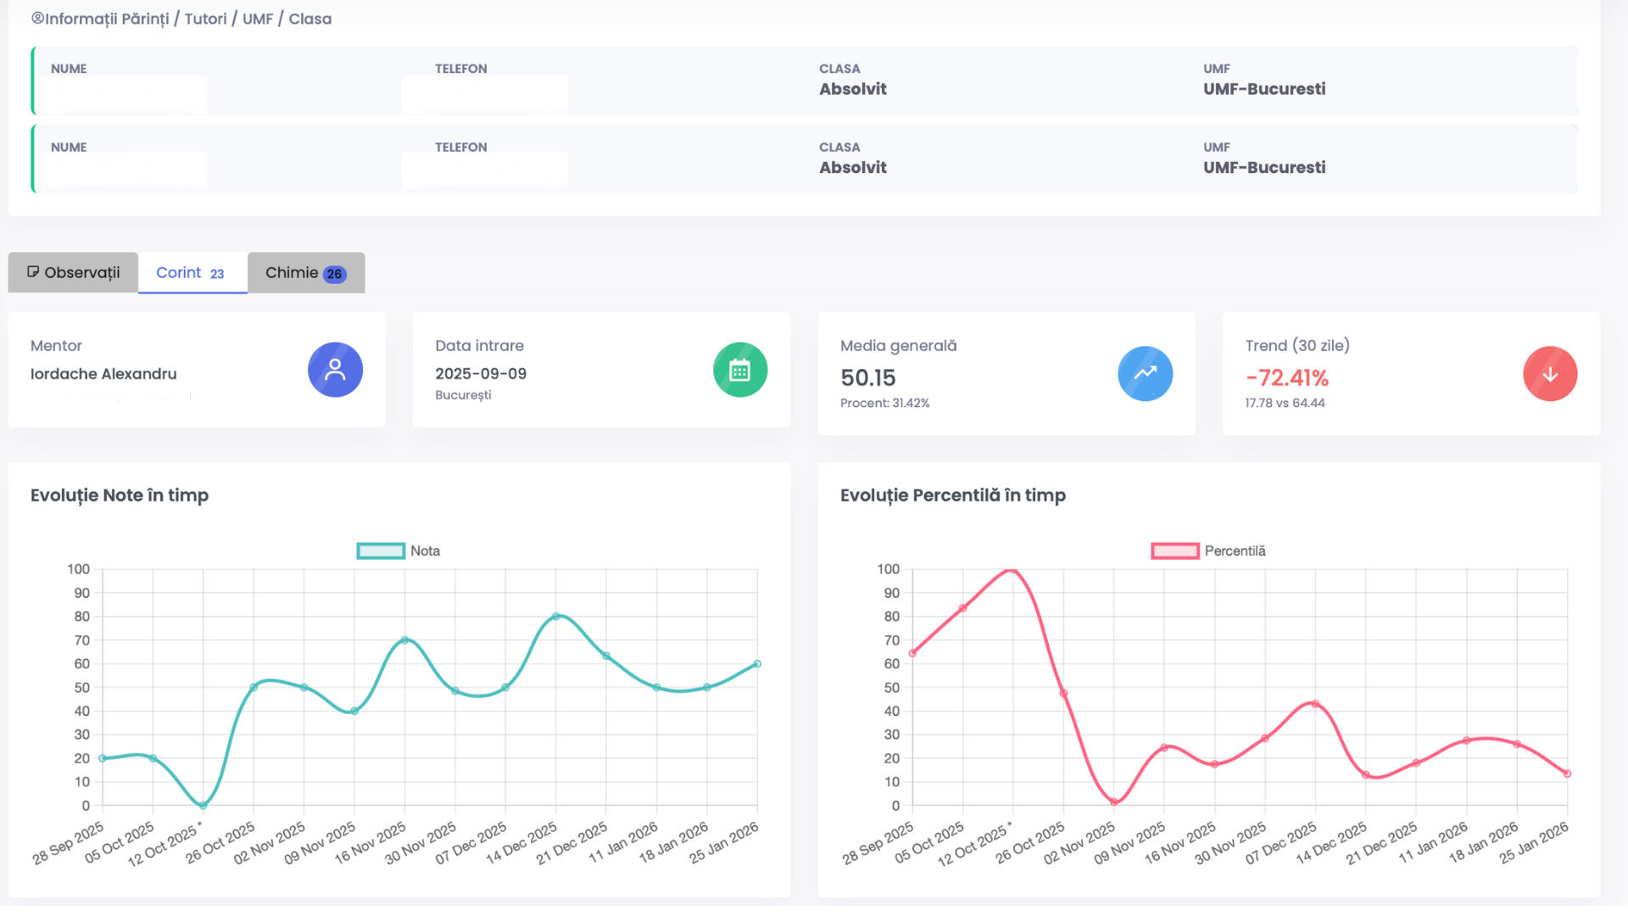
Task: Click the notes icon inside the Observații tab
Action: coord(34,271)
